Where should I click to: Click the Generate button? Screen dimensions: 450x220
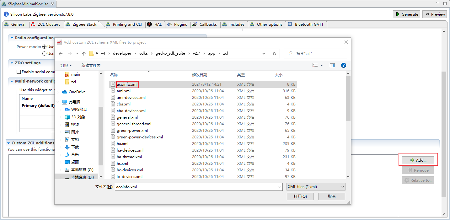407,14
